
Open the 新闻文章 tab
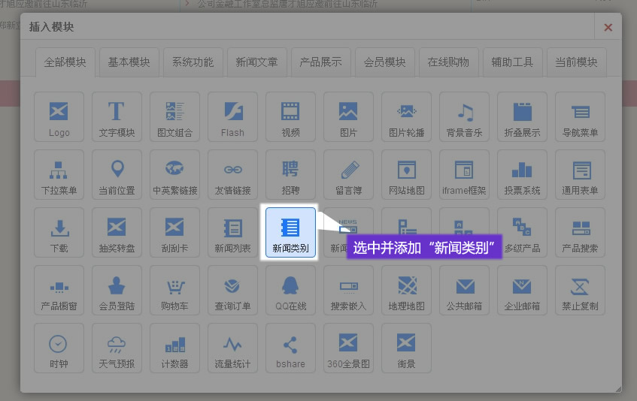[x=256, y=62]
